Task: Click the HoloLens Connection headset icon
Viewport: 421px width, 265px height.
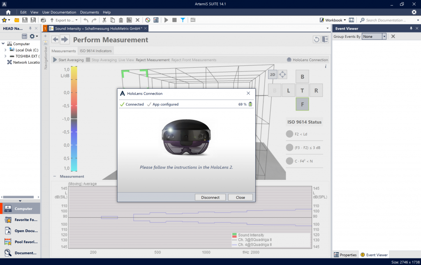Action: (x=289, y=60)
